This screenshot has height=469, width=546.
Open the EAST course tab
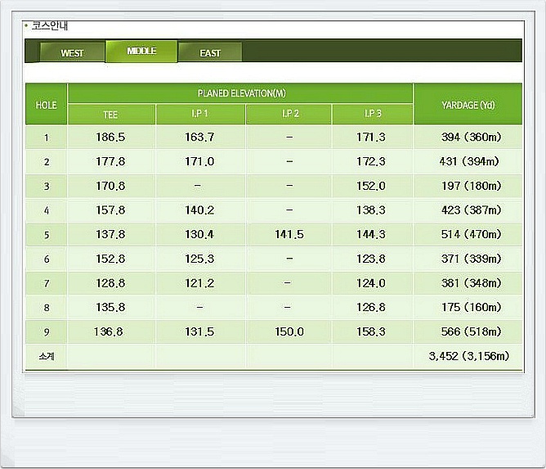(210, 52)
